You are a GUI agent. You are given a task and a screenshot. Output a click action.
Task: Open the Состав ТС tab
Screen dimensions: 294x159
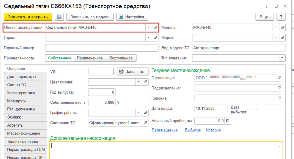[26, 85]
